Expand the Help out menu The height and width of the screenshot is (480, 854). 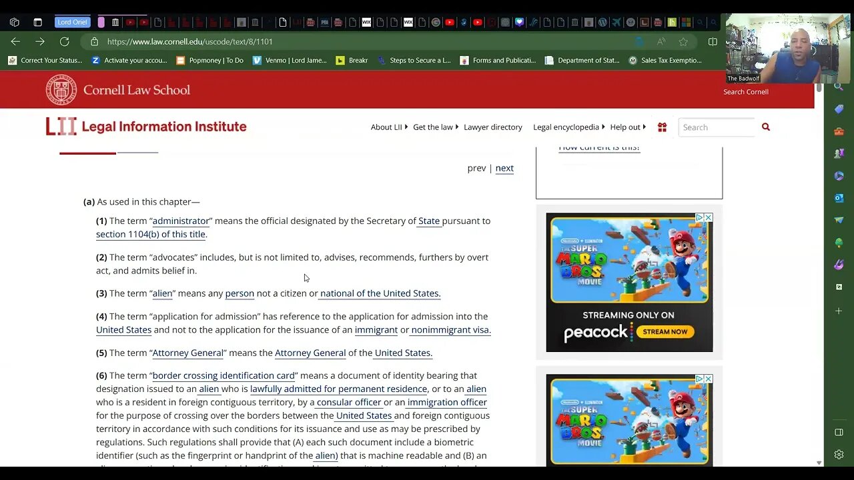click(x=628, y=127)
